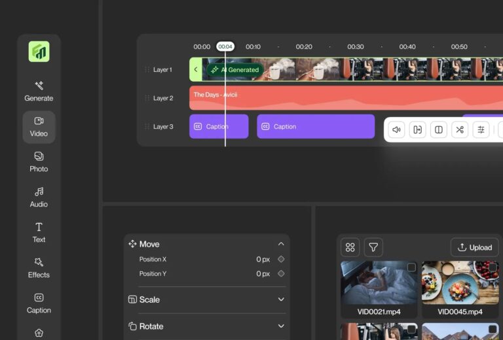The height and width of the screenshot is (340, 503).
Task: Select the Layer 1 label
Action: [162, 69]
